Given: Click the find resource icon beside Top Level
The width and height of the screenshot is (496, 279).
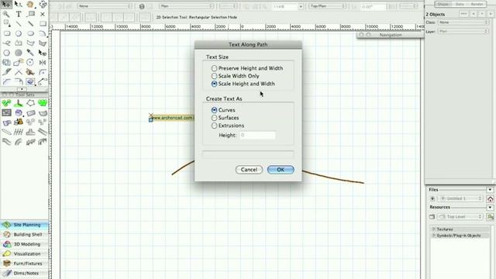Looking at the screenshot, I should pos(491,217).
